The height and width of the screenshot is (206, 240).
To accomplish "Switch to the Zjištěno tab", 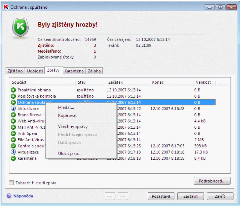I will point(15,71).
